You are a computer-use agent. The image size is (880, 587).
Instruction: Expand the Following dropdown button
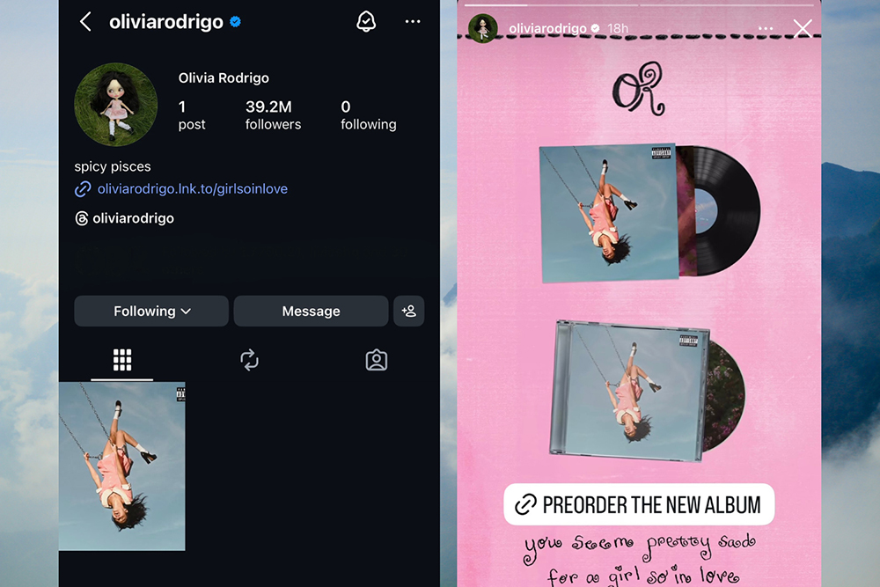(x=151, y=311)
